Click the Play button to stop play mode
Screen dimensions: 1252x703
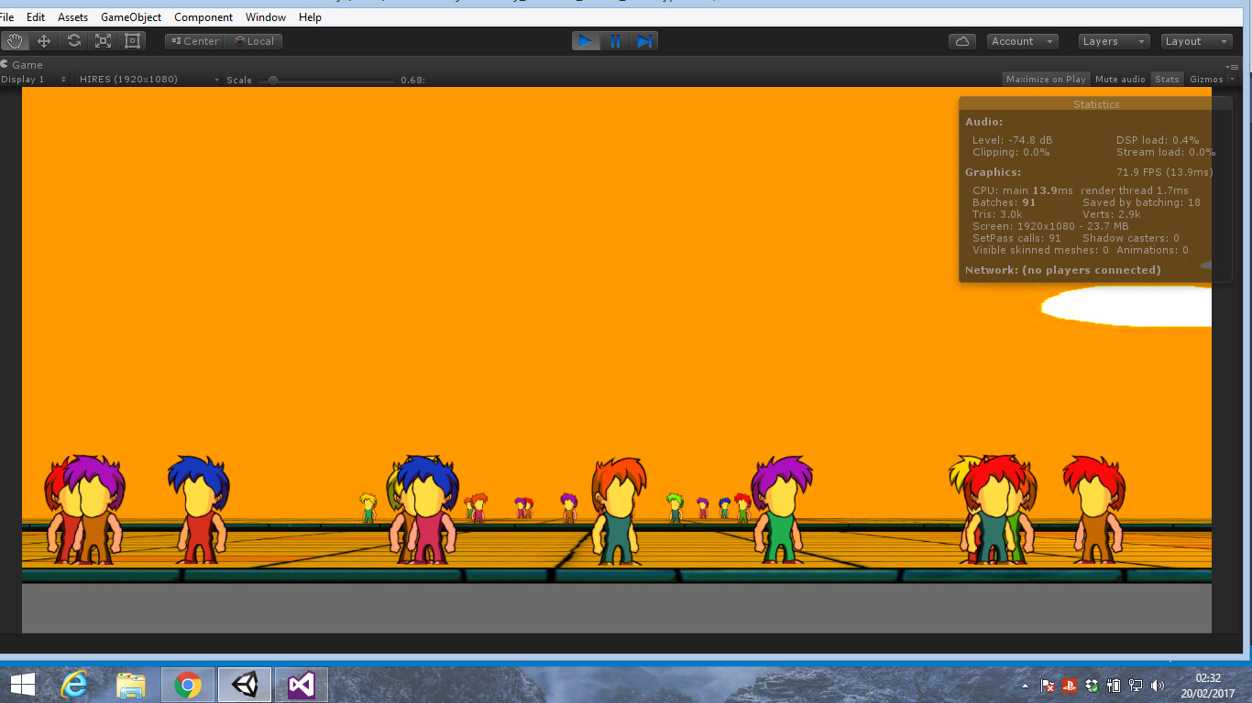click(x=585, y=41)
